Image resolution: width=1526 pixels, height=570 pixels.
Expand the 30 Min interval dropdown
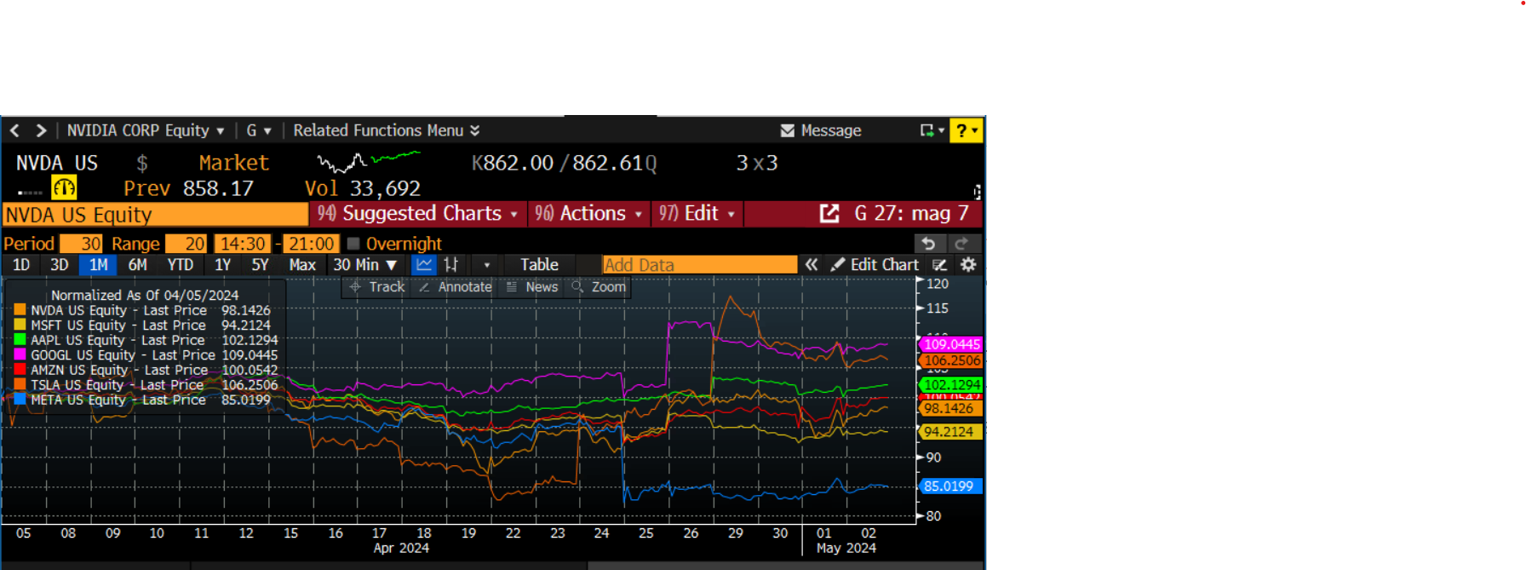pos(365,265)
